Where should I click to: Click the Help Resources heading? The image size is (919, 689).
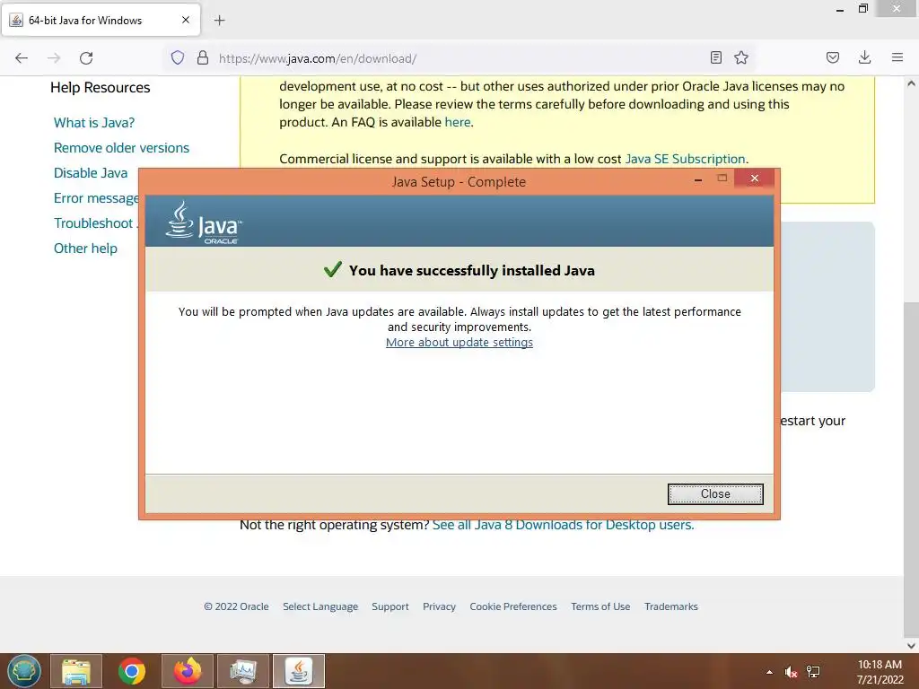(101, 87)
